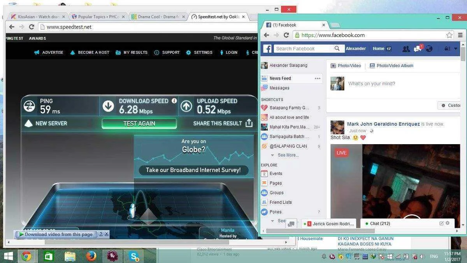Image resolution: width=467 pixels, height=263 pixels.
Task: Open Jerick Gosim Rodri chat tab
Action: (x=329, y=224)
